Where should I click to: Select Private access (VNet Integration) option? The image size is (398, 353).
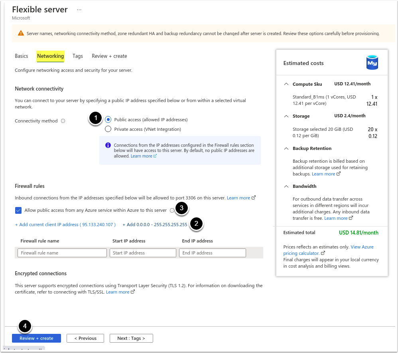[108, 129]
